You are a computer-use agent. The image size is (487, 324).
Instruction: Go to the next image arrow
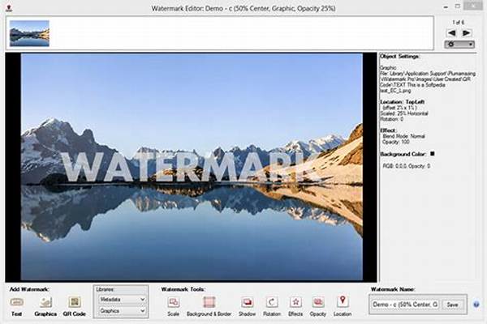pos(467,33)
